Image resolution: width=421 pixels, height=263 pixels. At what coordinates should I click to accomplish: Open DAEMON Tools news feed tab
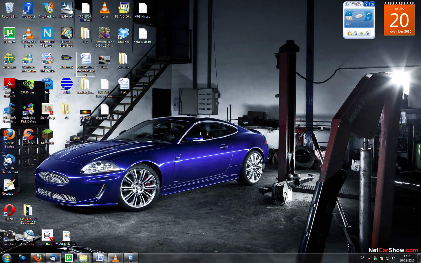coord(372,4)
